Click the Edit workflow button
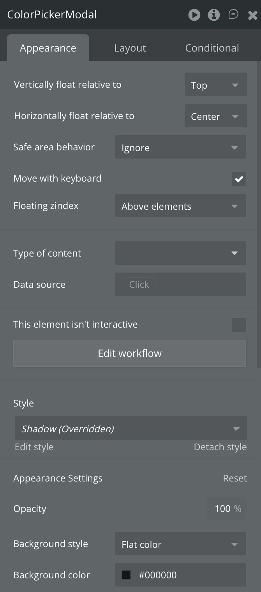This screenshot has width=261, height=592. [x=130, y=353]
